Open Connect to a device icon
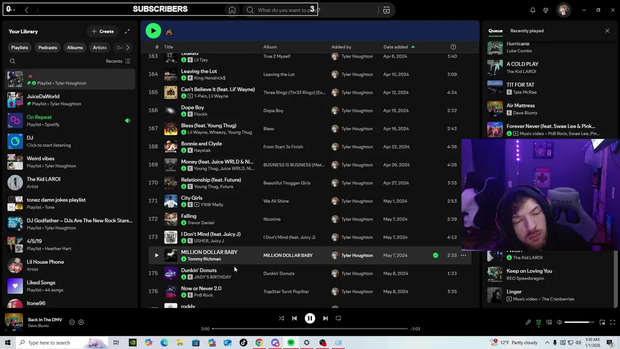 pos(549,322)
